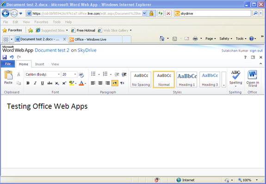Open bullet list style dropdown arrow
Image resolution: width=266 pixels, height=184 pixels.
click(x=99, y=74)
